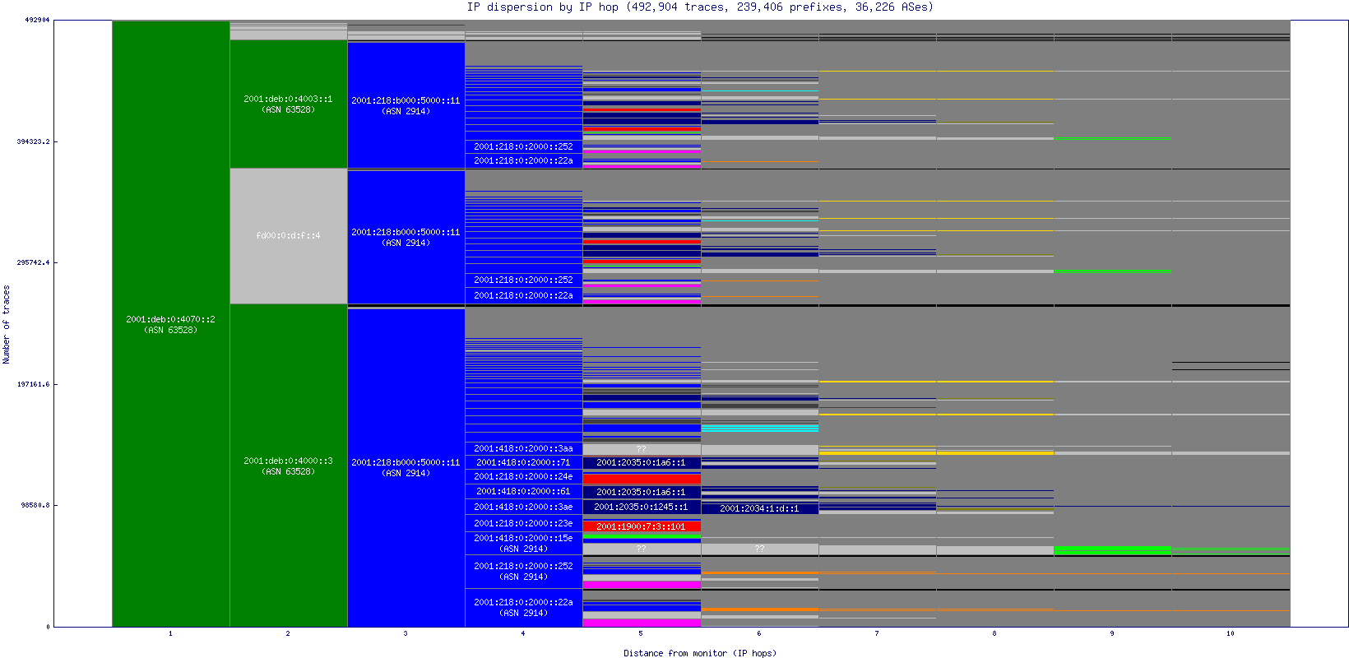Select the 2001:deb:0:4003::1 hop block
Image resolution: width=1349 pixels, height=658 pixels.
(288, 104)
